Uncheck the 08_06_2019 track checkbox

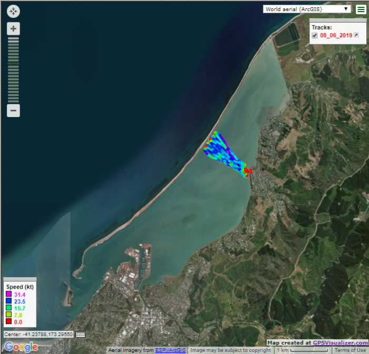[x=315, y=35]
